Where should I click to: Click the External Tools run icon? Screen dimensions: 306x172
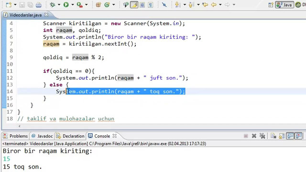(79, 5)
